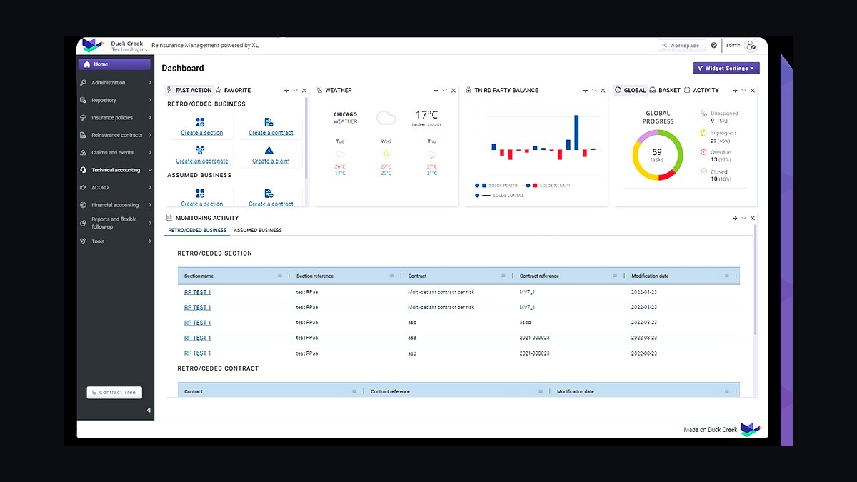The height and width of the screenshot is (482, 857).
Task: Click the Technical accounting headset icon
Action: point(84,170)
